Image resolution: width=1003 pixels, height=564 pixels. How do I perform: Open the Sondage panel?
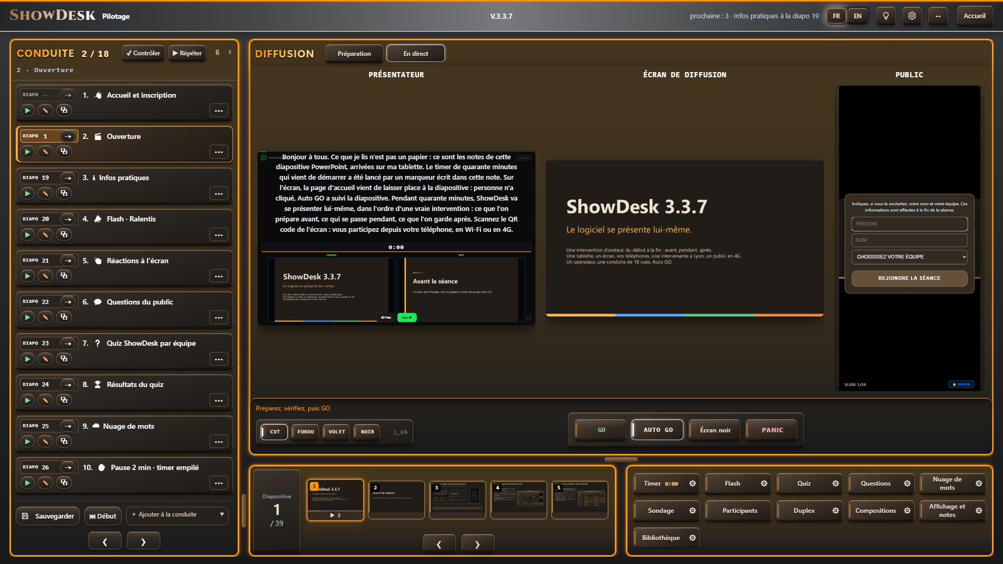(x=661, y=511)
